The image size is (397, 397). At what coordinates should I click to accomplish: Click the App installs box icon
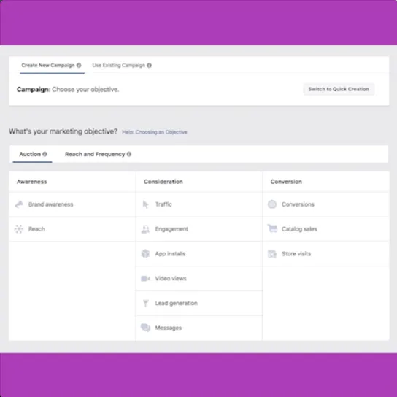tap(145, 253)
